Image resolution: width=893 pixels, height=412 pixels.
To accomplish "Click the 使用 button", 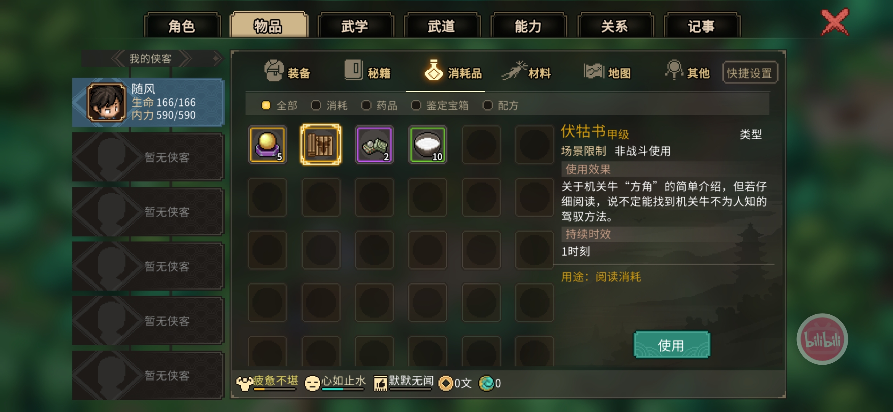I will pos(672,345).
